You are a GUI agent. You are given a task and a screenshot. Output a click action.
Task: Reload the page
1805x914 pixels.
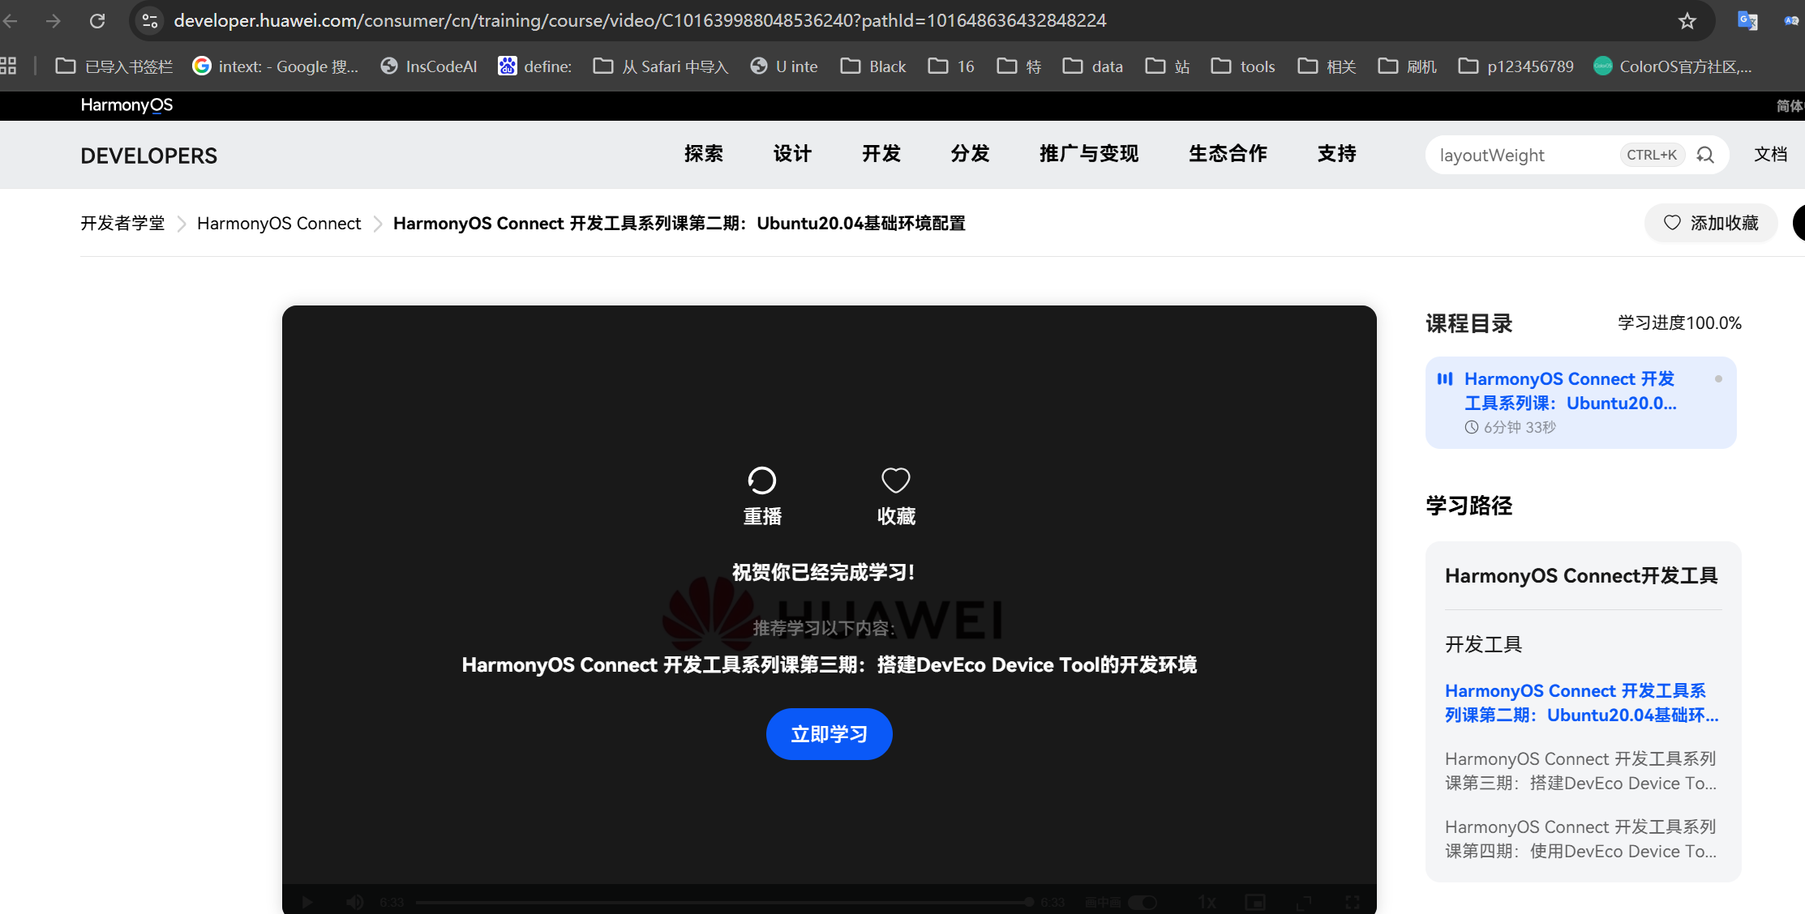[x=97, y=21]
